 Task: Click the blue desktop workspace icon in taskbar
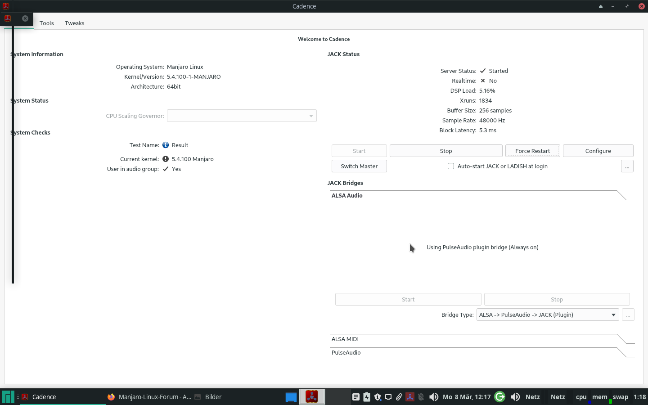(x=291, y=397)
